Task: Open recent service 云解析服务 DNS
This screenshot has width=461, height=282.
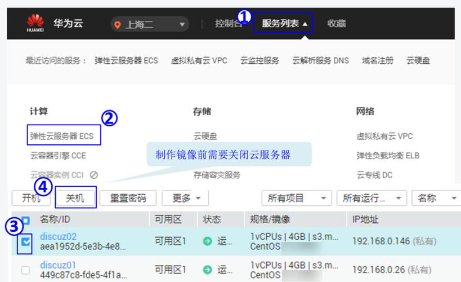Action: coord(320,60)
